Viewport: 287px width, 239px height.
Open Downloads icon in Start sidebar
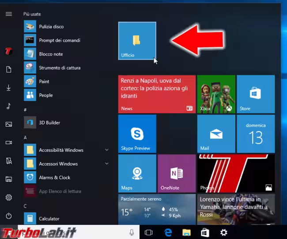pos(8,88)
